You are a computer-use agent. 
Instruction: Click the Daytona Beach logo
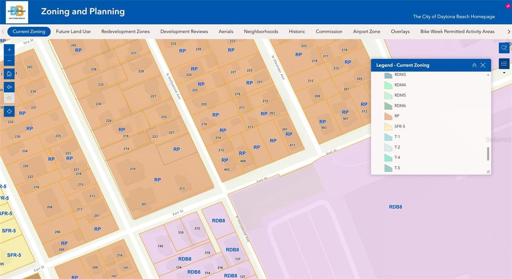17,12
